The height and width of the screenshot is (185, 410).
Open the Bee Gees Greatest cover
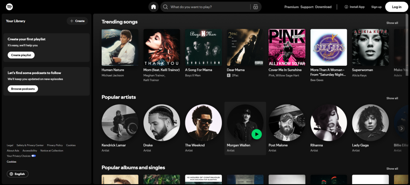pyautogui.click(x=329, y=47)
